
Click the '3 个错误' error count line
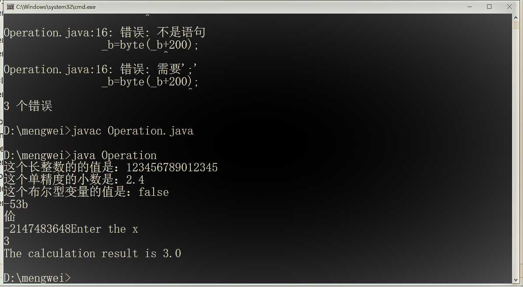(x=28, y=106)
